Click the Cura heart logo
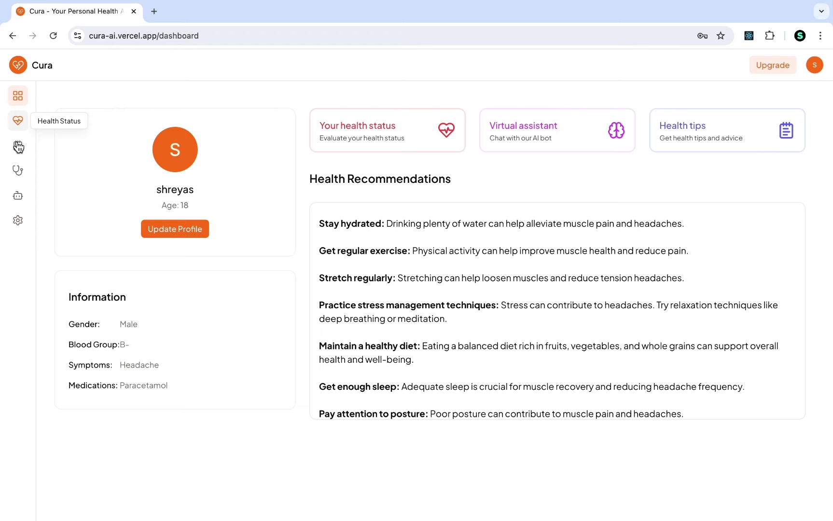The width and height of the screenshot is (833, 521). pos(18,65)
